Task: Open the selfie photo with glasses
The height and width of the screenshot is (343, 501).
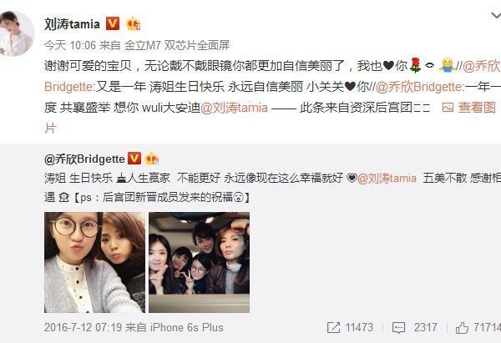Action: tap(94, 262)
